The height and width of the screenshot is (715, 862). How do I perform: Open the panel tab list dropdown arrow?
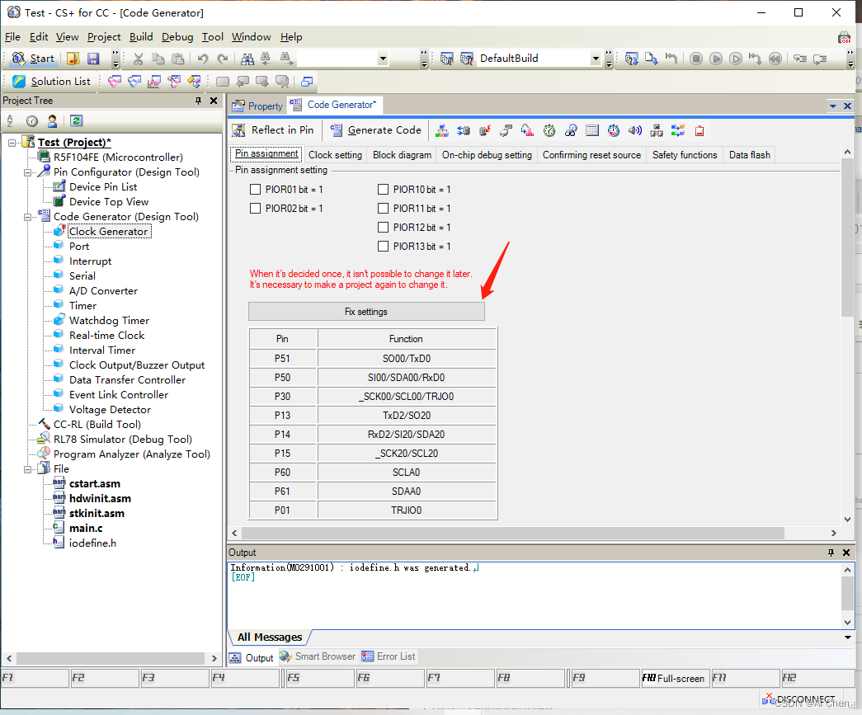point(833,106)
